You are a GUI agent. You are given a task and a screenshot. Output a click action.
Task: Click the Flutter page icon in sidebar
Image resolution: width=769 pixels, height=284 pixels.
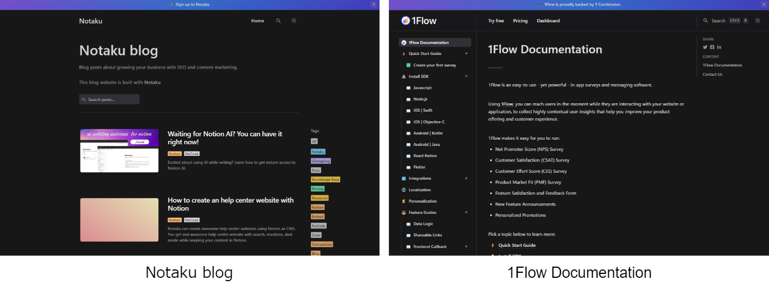click(409, 167)
